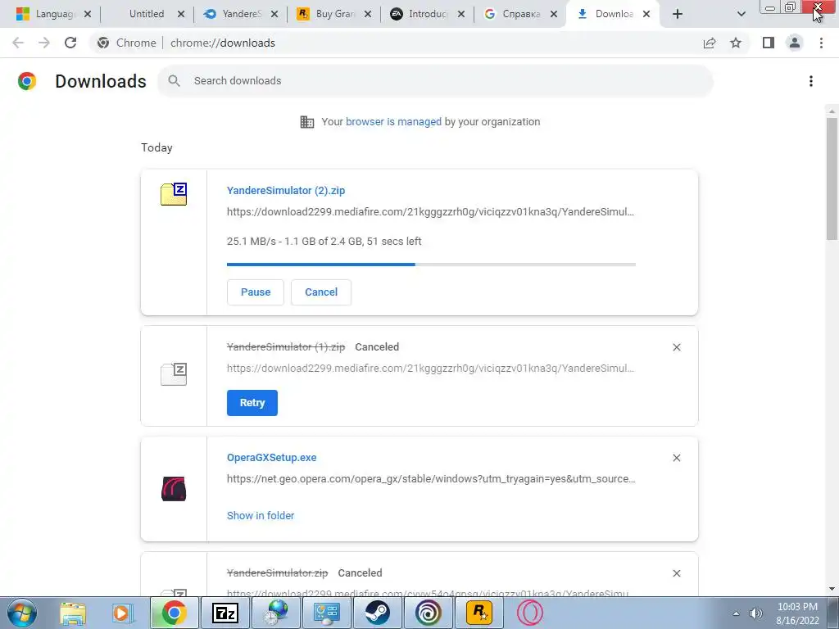This screenshot has height=629, width=839.
Task: Open the Windows Start menu
Action: [x=22, y=613]
